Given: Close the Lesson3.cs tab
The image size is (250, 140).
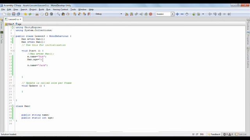Looking at the screenshot, I should click(20, 19).
